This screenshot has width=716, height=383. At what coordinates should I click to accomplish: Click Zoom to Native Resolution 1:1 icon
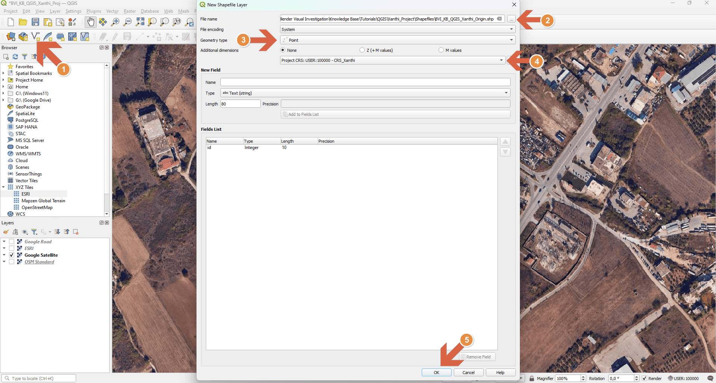[x=177, y=22]
